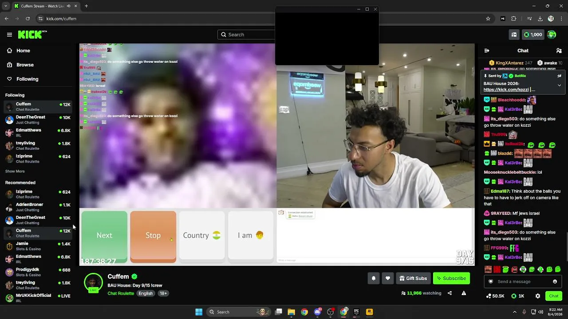Viewport: 568px width, 319px height.
Task: Bookmark this page with the star icon
Action: [x=488, y=19]
